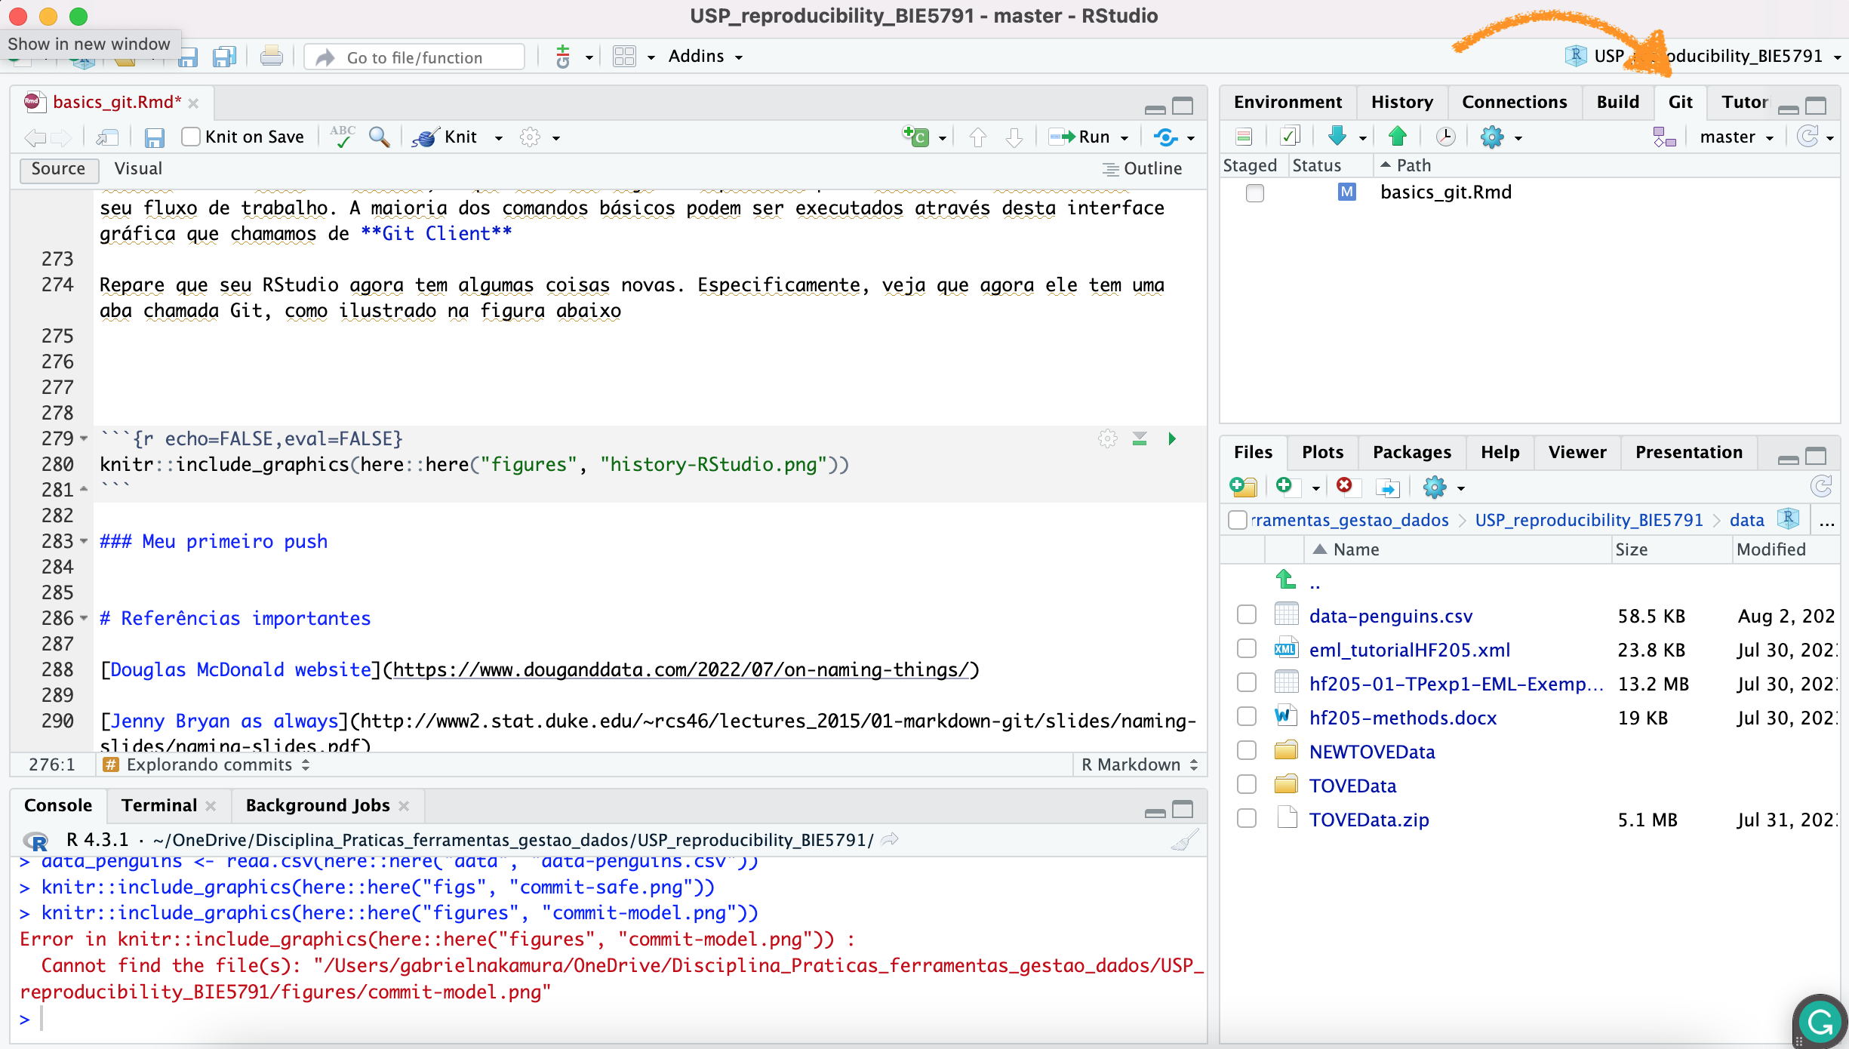Screen dimensions: 1849x1049
Task: Clear the console broom icon
Action: click(x=1185, y=840)
